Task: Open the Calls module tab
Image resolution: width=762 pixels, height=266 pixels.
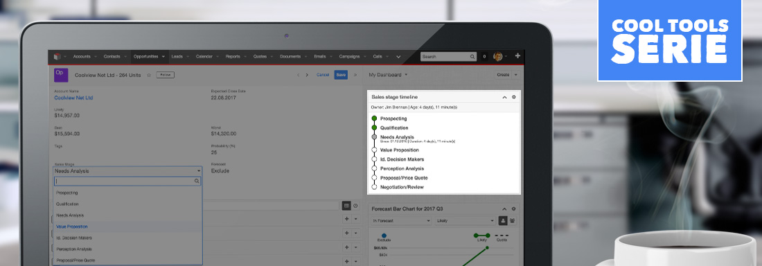Action: 378,56
